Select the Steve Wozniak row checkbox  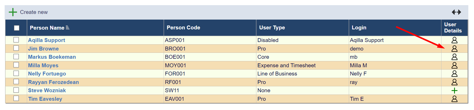[16, 90]
